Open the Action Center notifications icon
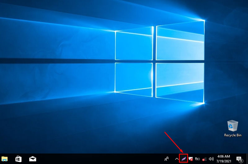The width and height of the screenshot is (248, 164). click(x=239, y=159)
